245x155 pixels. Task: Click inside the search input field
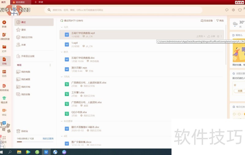[123, 10]
